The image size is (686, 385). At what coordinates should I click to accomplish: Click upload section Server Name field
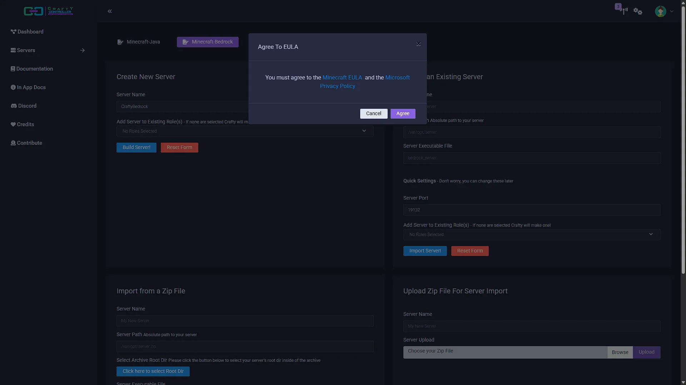click(x=532, y=326)
